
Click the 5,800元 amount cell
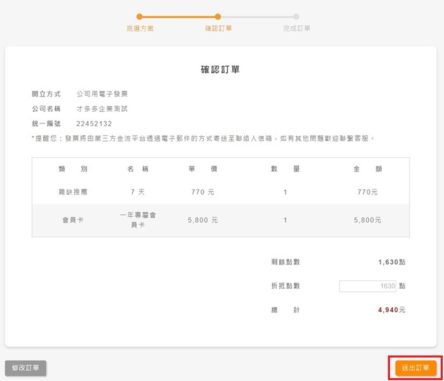click(368, 220)
